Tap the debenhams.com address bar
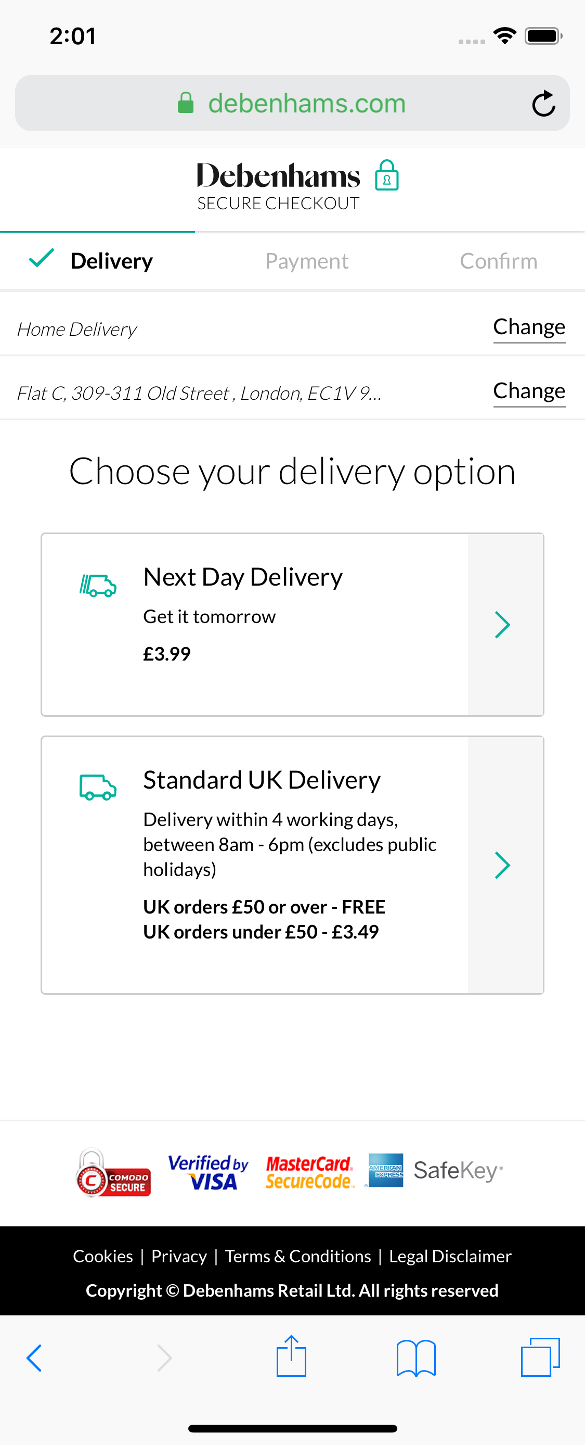The width and height of the screenshot is (585, 1445). click(307, 103)
